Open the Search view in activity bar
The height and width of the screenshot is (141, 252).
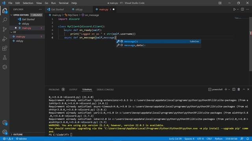[x=5, y=20]
